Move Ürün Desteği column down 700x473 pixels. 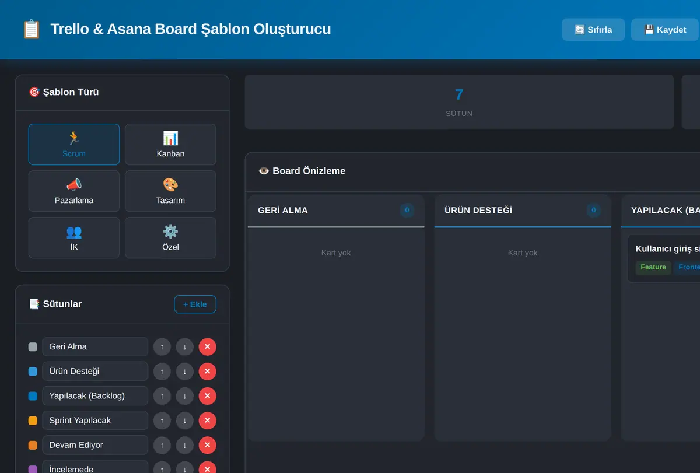point(185,372)
